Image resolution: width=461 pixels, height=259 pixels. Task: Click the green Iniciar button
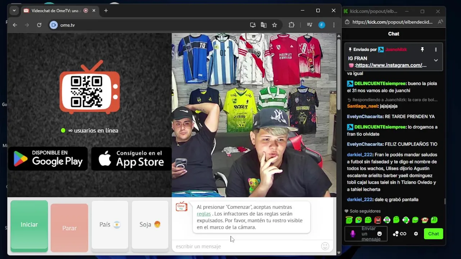pos(29,225)
